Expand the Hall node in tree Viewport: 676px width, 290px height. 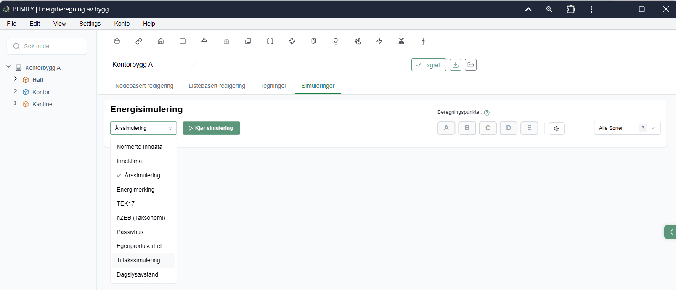[x=16, y=79]
